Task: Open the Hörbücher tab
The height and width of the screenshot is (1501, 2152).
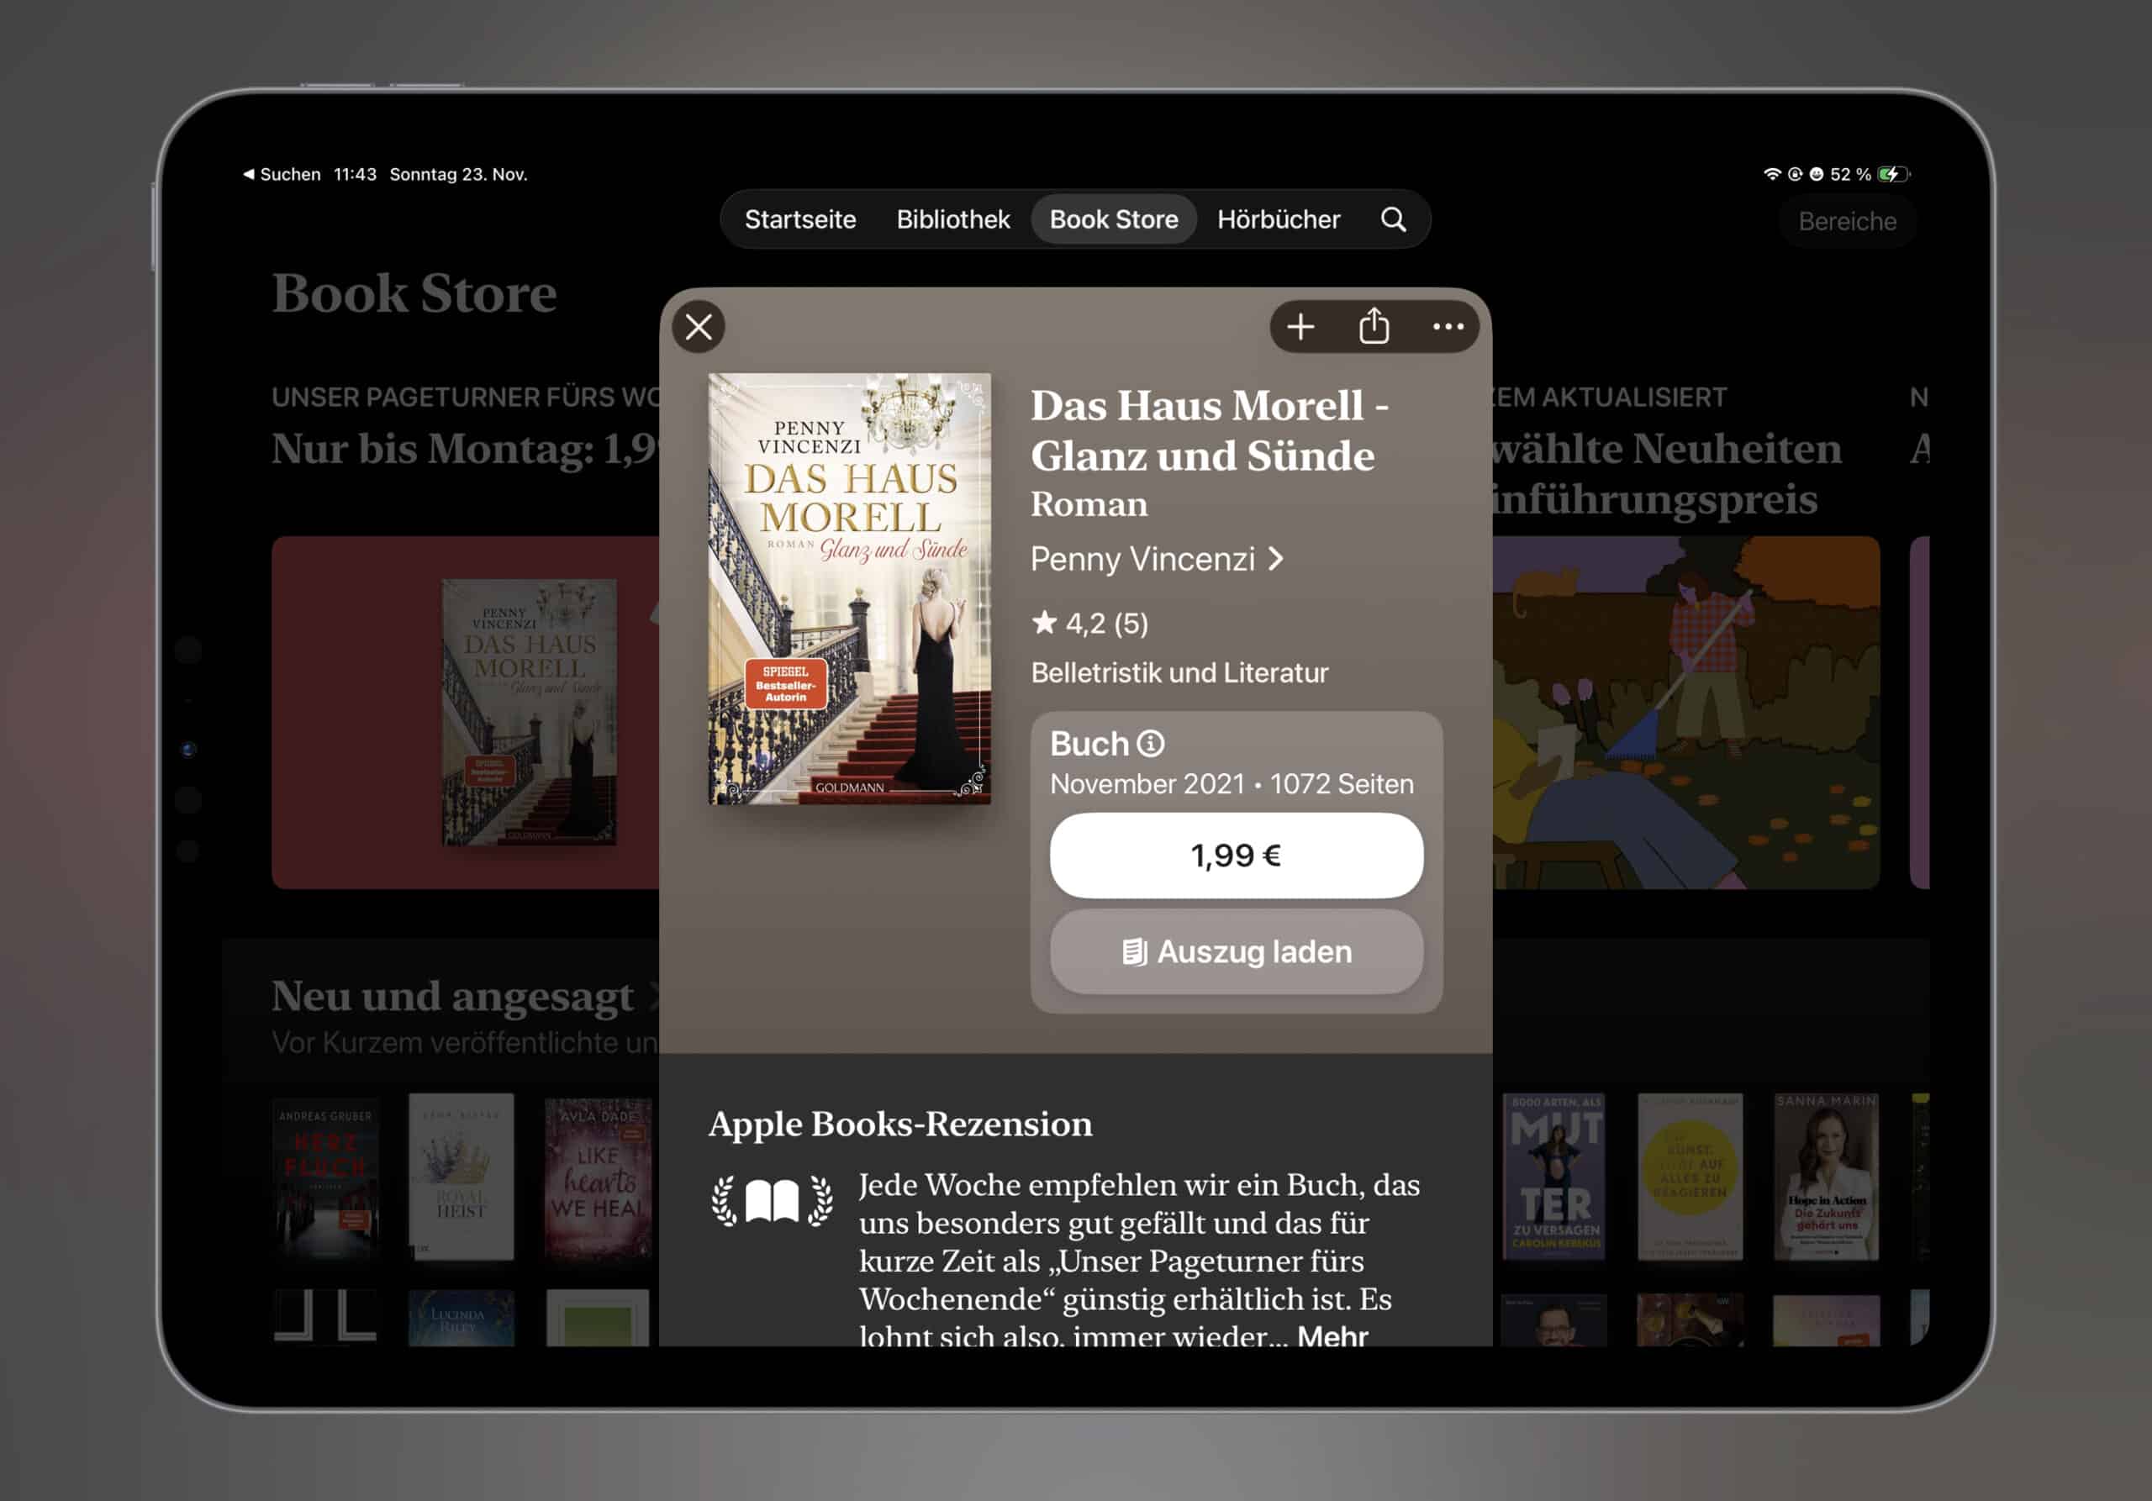Action: click(x=1279, y=219)
